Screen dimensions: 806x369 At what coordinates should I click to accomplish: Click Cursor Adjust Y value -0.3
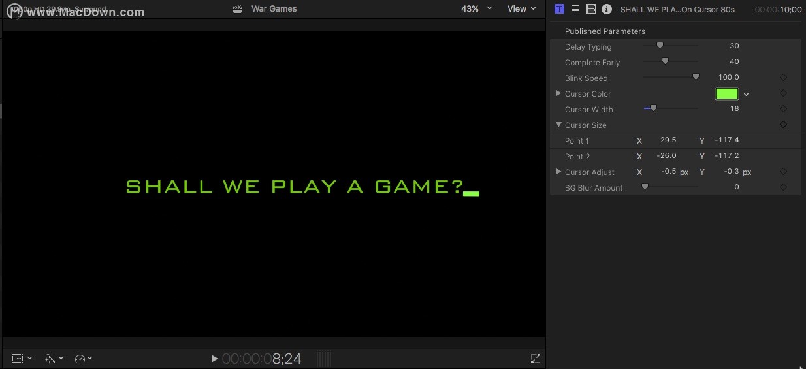tap(732, 172)
